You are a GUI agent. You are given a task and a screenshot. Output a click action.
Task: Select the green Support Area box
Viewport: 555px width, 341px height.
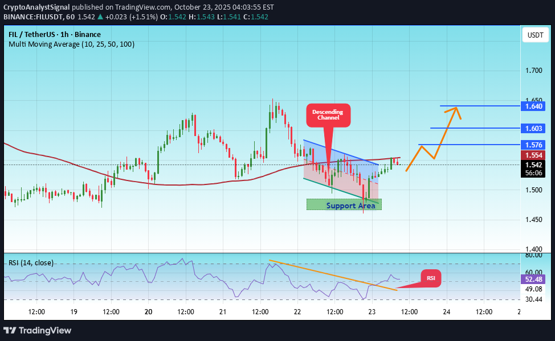point(344,204)
